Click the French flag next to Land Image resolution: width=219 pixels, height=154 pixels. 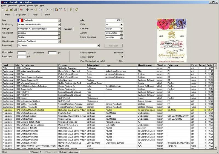click(20, 20)
